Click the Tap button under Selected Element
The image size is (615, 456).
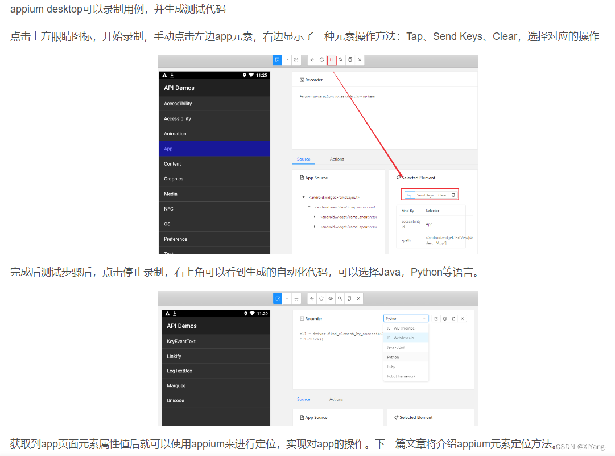(x=410, y=195)
